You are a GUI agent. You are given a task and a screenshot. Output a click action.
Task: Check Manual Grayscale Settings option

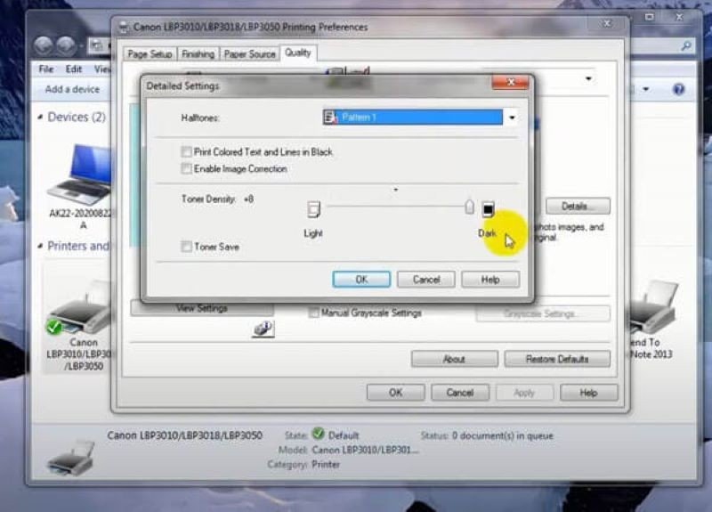pos(314,313)
